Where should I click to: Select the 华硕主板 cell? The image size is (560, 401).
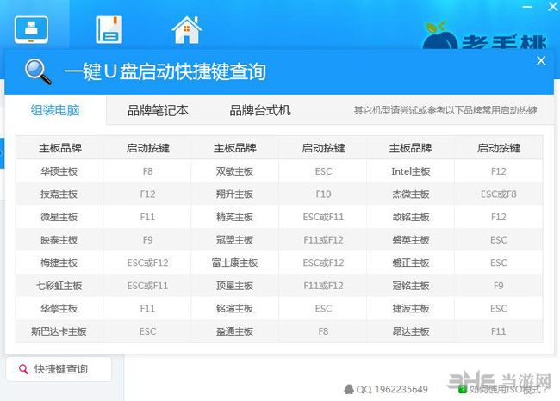tap(59, 171)
